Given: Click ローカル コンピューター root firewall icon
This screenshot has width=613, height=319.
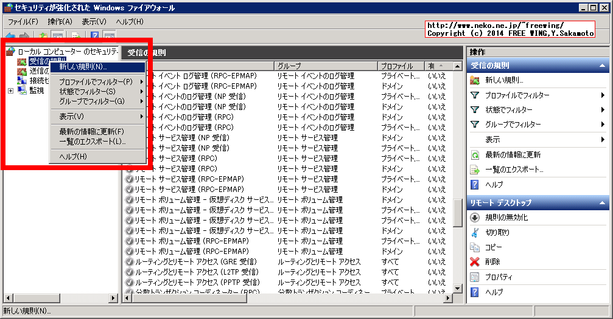Looking at the screenshot, I should tap(11, 52).
